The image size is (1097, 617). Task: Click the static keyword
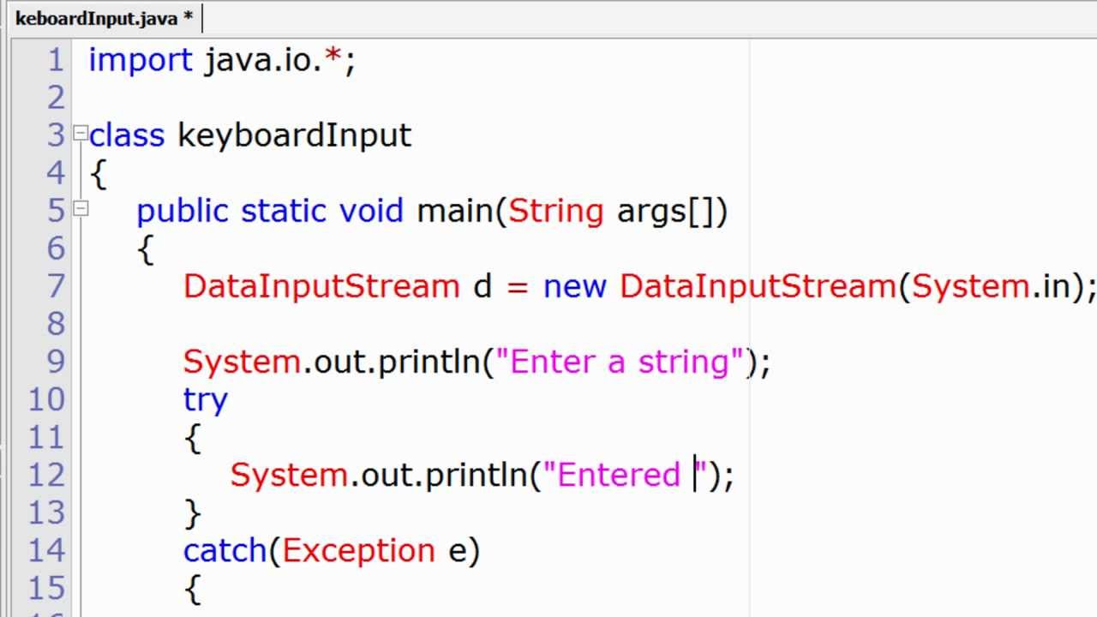tap(283, 211)
